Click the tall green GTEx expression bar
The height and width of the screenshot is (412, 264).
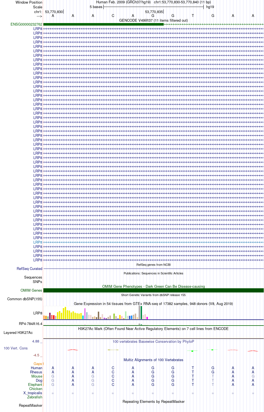141,312
